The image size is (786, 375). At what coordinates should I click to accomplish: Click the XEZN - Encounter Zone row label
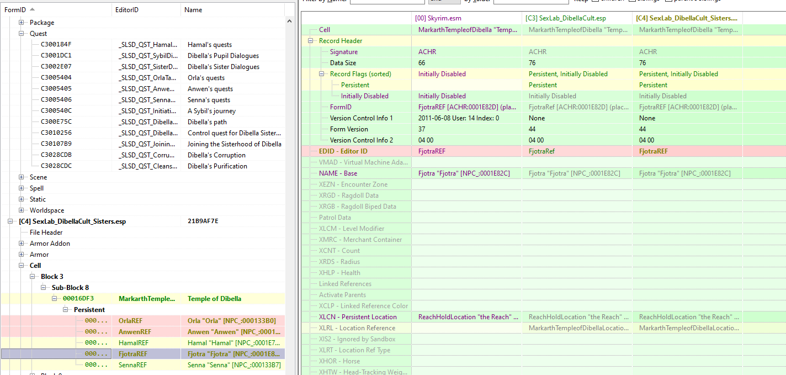[353, 184]
